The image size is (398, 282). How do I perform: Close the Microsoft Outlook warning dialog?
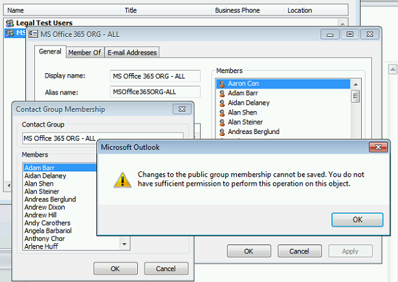tap(378, 147)
